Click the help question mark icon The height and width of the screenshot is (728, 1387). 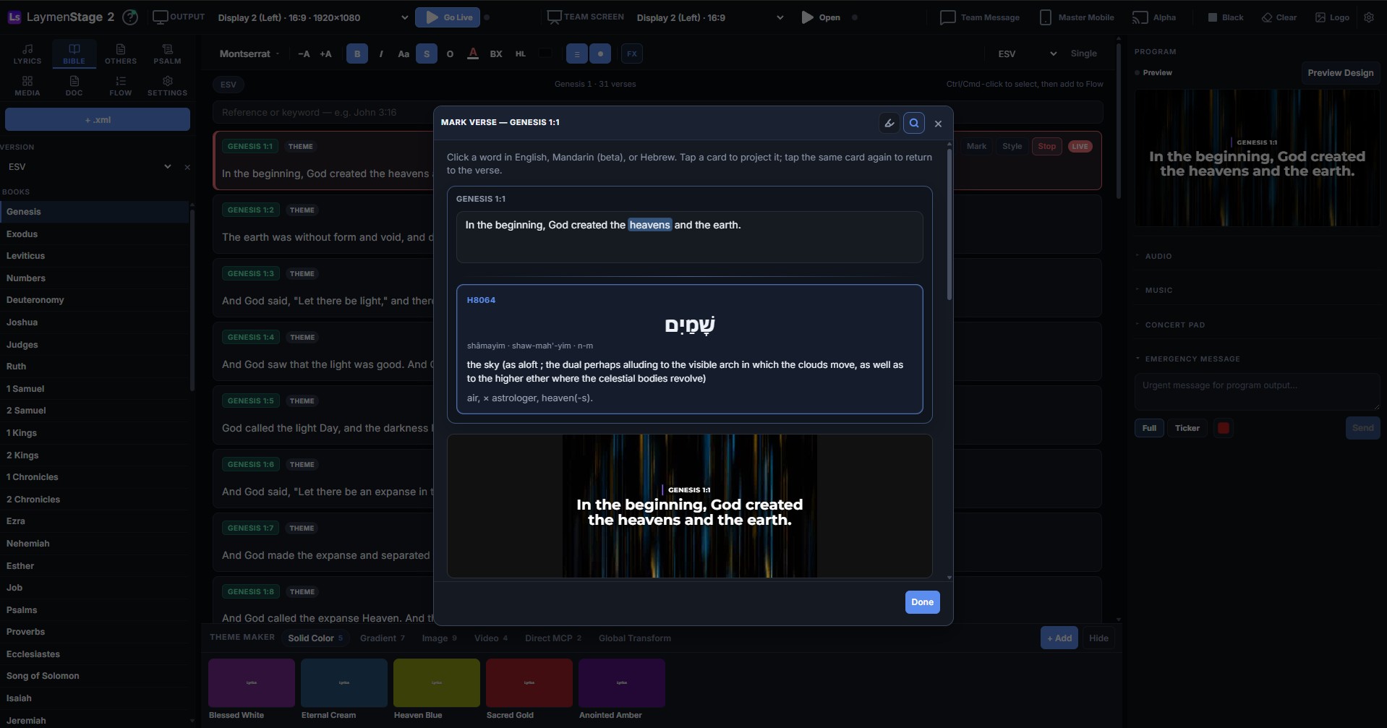[130, 17]
